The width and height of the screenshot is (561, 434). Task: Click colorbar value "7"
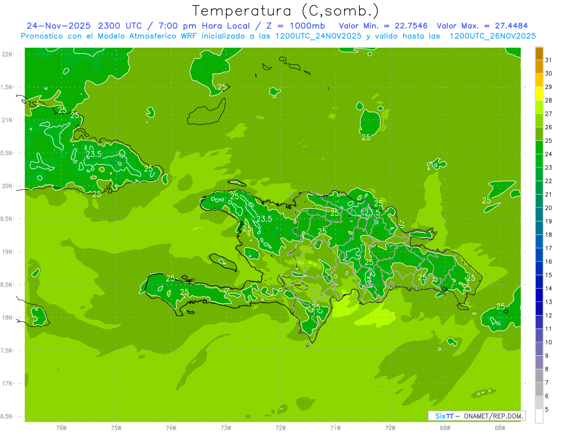[x=547, y=383]
